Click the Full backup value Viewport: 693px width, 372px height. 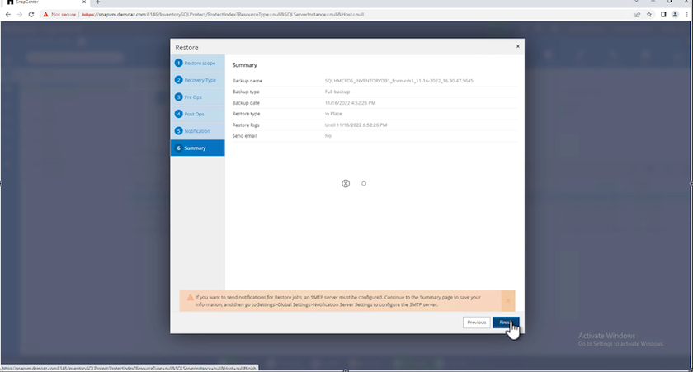337,92
